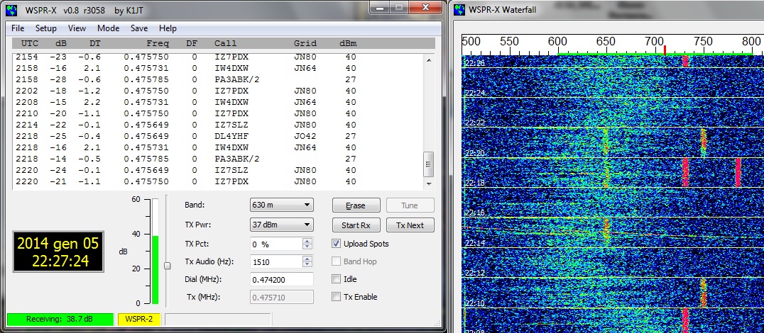Click the decoded list scroll up arrow
Image resolution: width=764 pixels, height=333 pixels.
coord(429,60)
